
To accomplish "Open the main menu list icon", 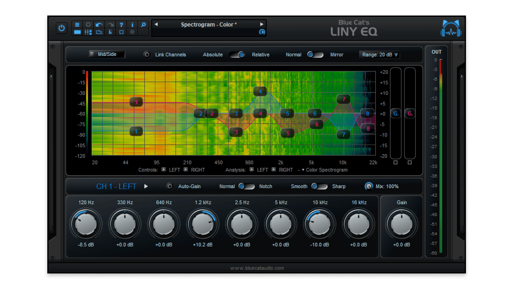I will pyautogui.click(x=77, y=25).
